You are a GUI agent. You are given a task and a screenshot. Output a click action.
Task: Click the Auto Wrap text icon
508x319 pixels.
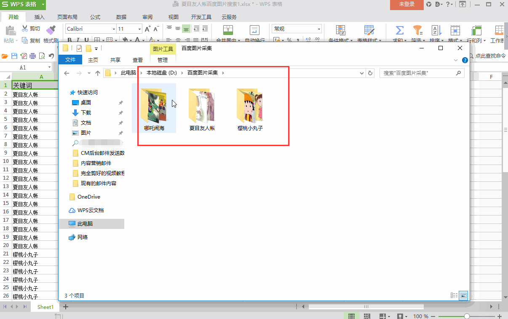click(255, 30)
